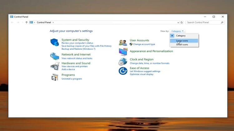
Task: Expand the chevron before the Control Panel breadcrumb
Action: point(34,22)
